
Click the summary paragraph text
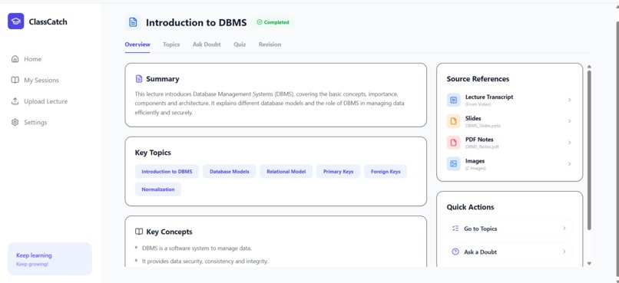(x=270, y=104)
